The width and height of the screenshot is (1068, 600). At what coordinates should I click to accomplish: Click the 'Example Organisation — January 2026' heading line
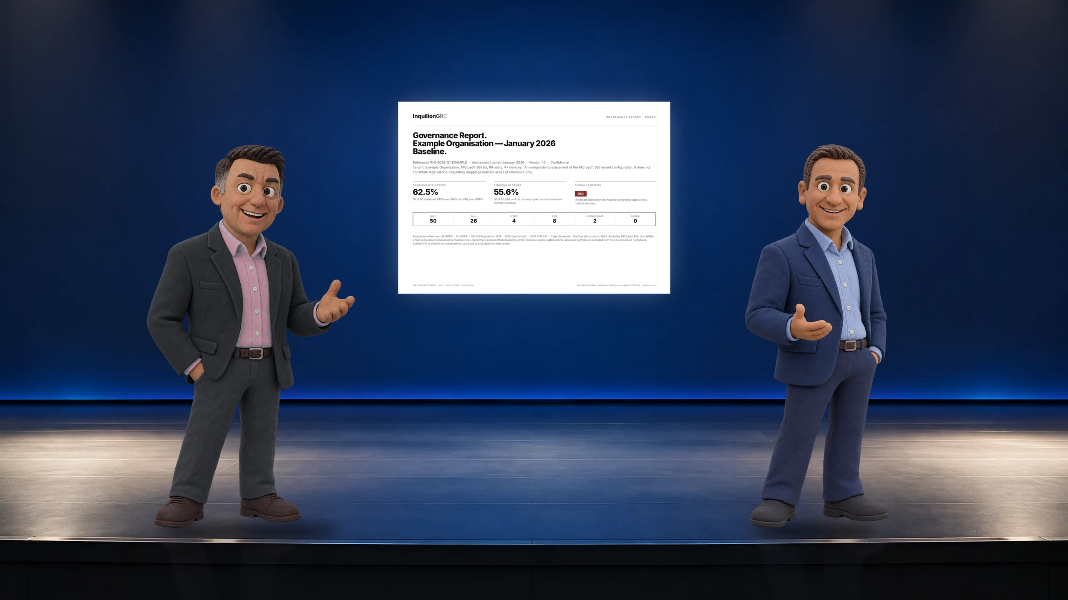click(x=484, y=143)
